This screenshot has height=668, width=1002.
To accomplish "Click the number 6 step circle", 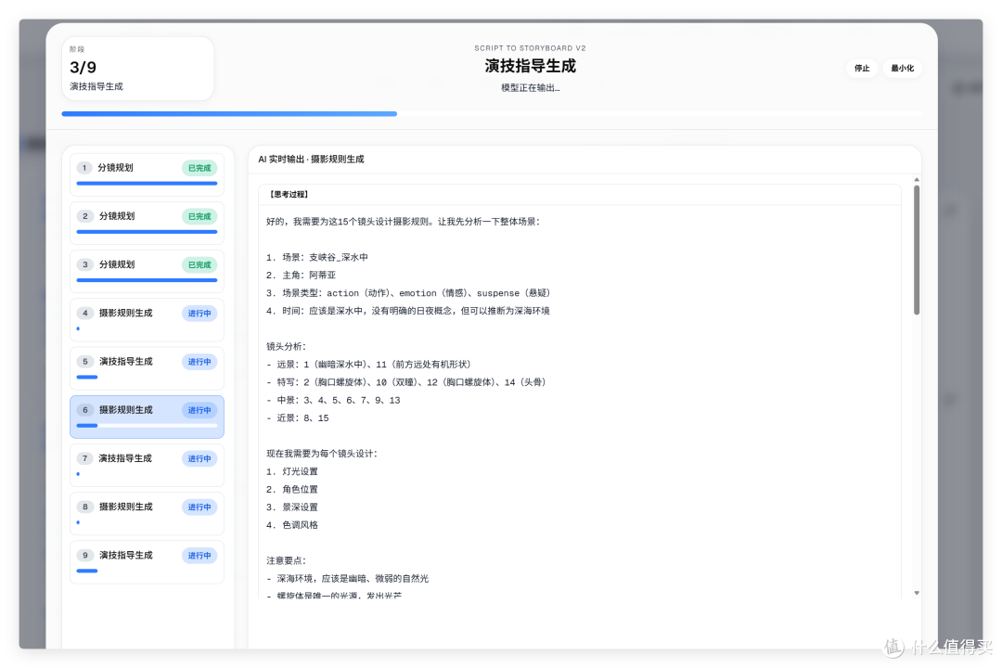I will [84, 410].
